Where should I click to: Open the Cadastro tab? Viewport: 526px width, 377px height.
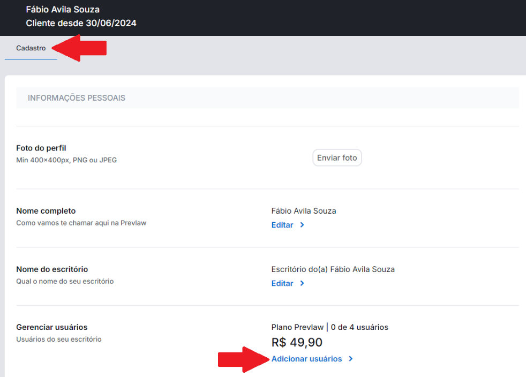click(x=31, y=48)
